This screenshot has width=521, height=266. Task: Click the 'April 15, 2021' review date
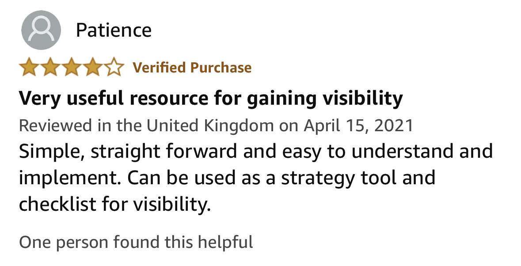point(358,126)
